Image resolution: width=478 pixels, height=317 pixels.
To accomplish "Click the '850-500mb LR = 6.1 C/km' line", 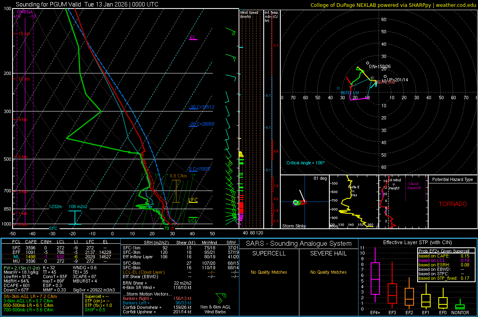I will (x=28, y=305).
